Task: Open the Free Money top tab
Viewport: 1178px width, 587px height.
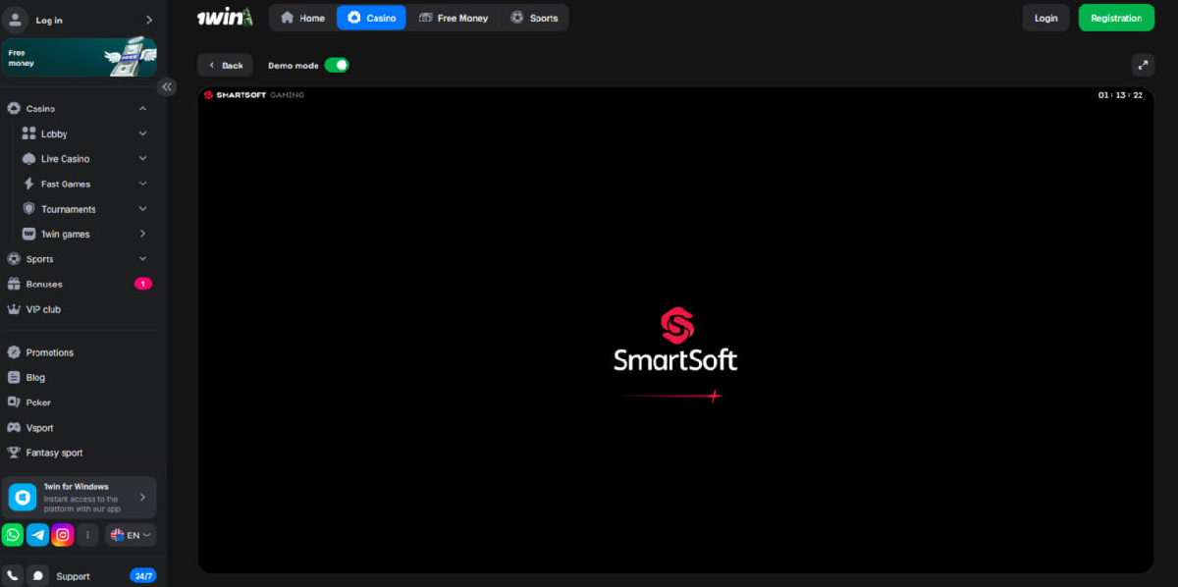Action: [x=453, y=18]
